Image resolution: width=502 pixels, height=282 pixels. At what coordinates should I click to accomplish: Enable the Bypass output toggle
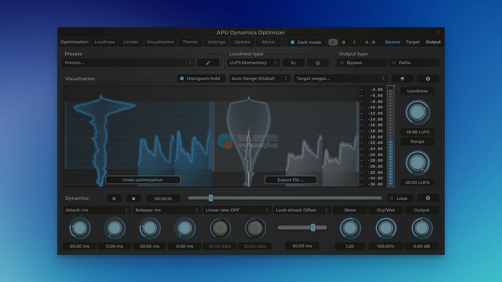[x=342, y=63]
